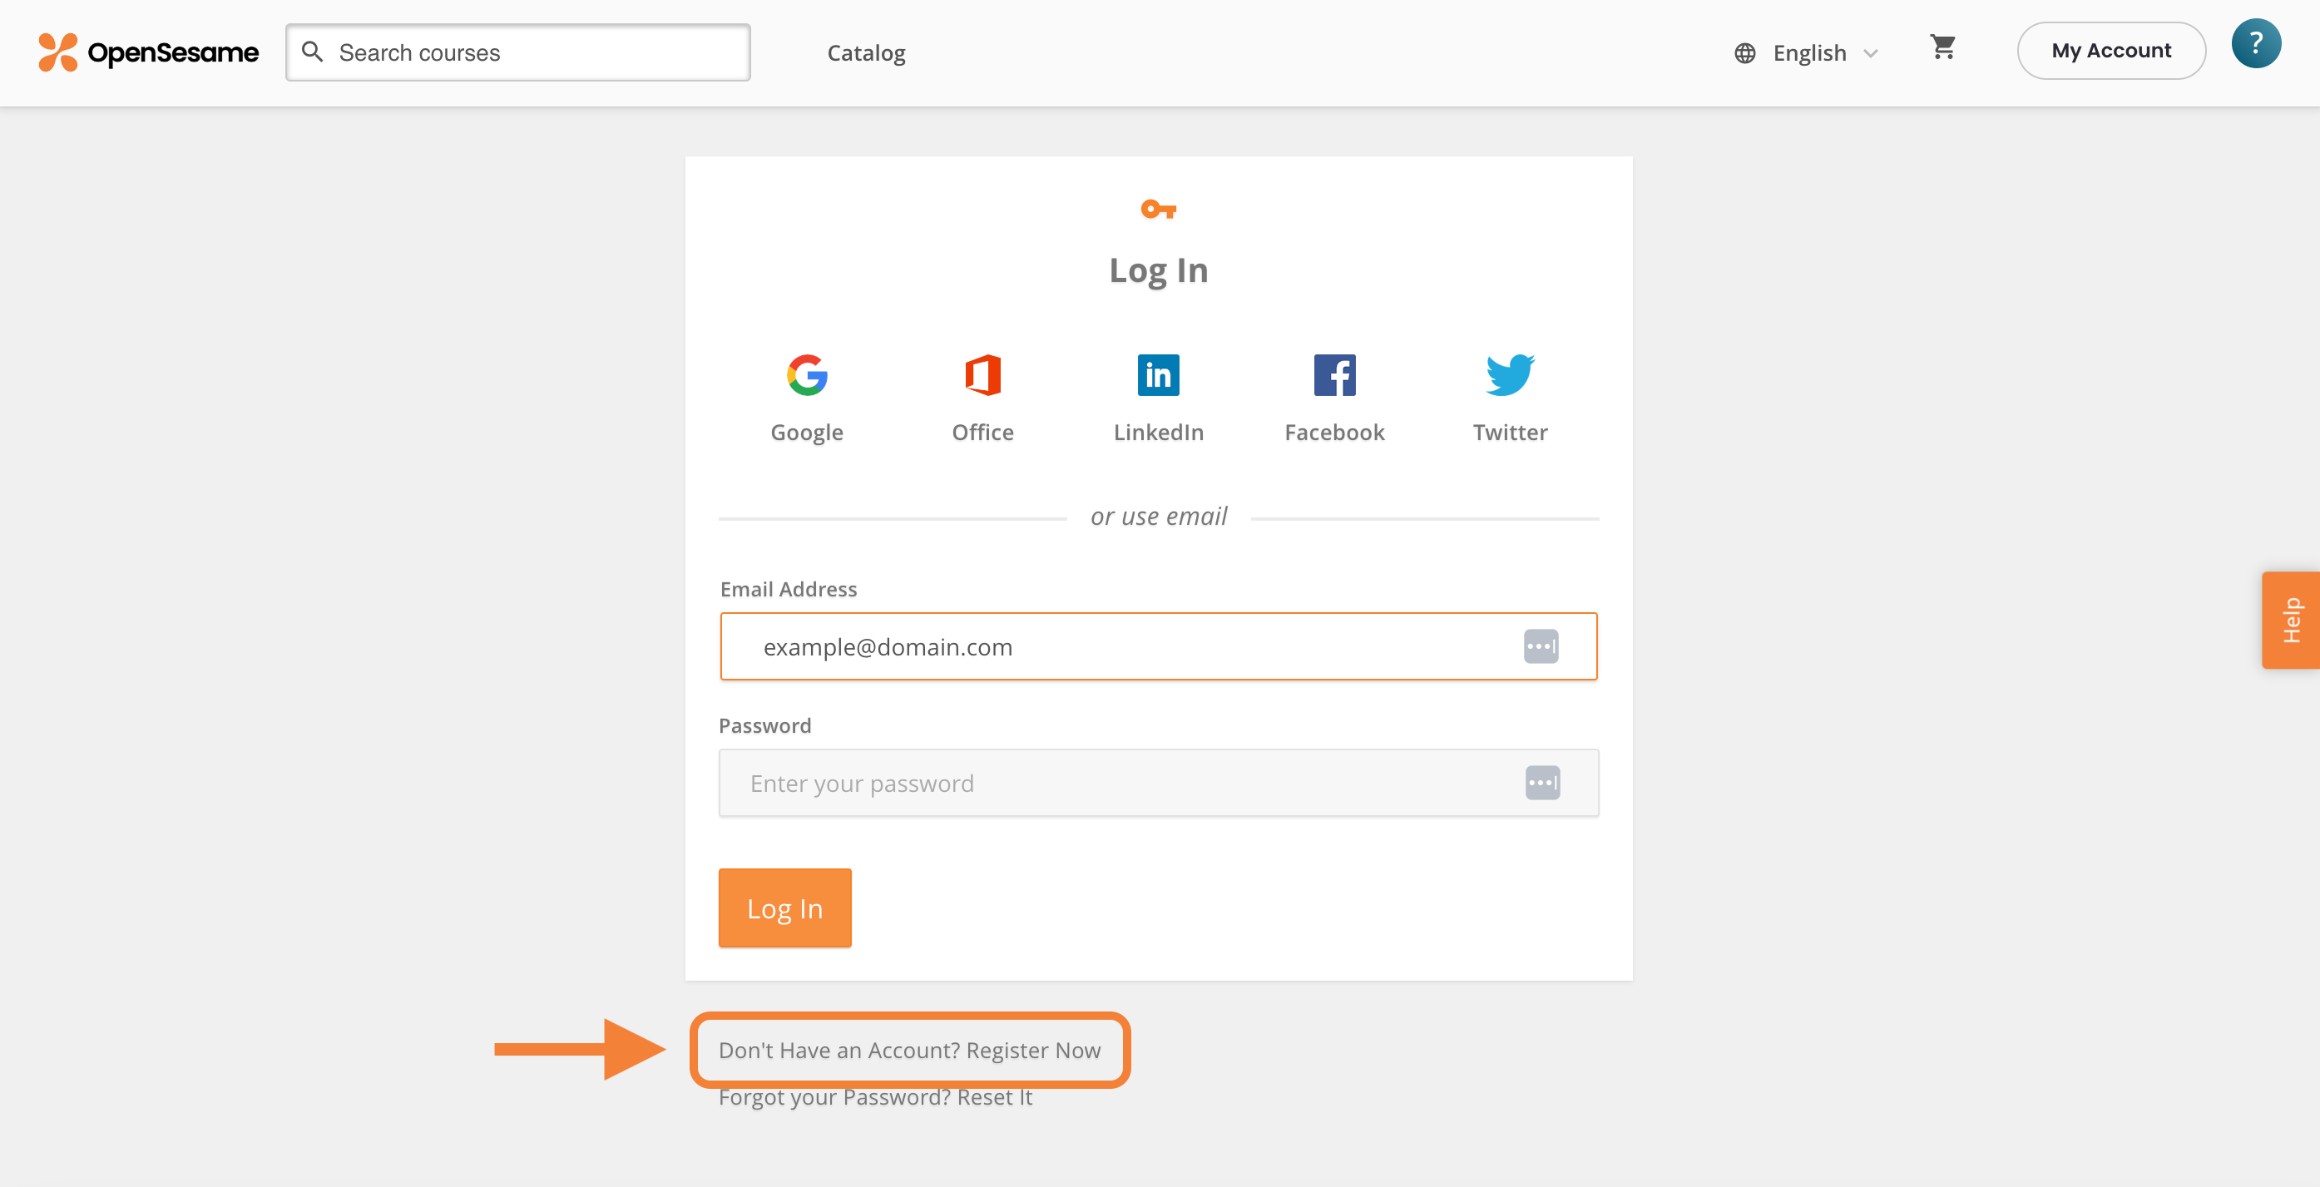This screenshot has height=1187, width=2320.
Task: Follow the Register Now link
Action: [910, 1050]
